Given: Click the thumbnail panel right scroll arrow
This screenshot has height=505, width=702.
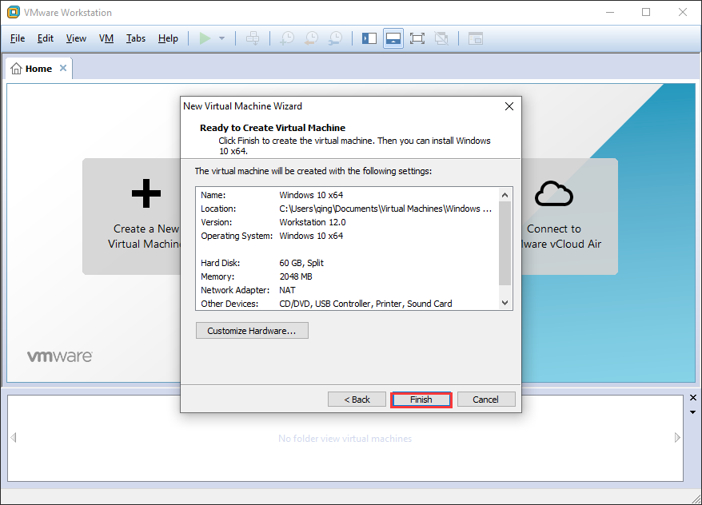Looking at the screenshot, I should 677,437.
